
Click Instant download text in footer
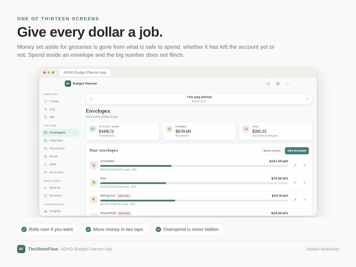pos(323,249)
